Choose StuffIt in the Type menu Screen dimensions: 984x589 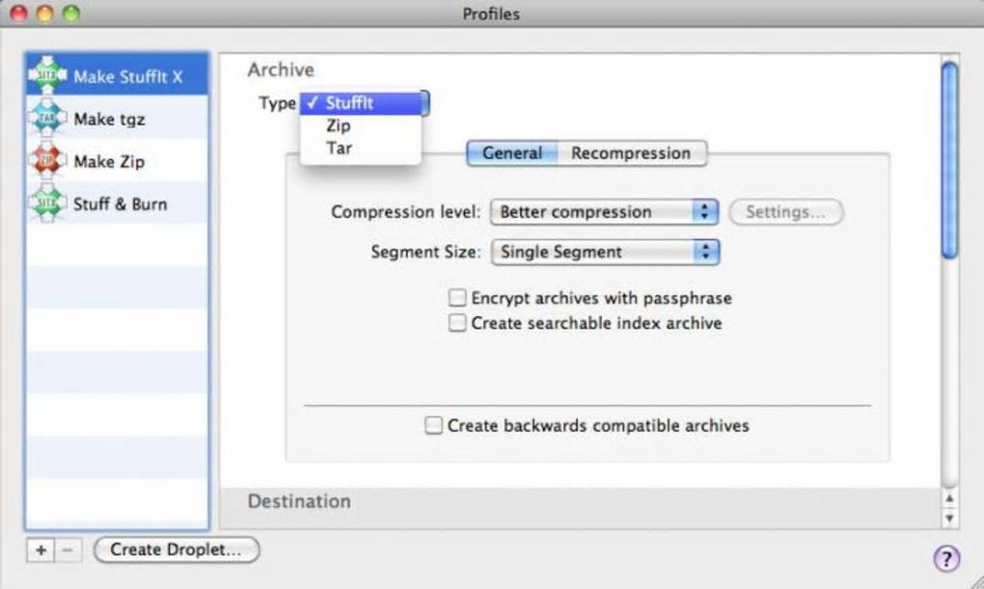362,103
